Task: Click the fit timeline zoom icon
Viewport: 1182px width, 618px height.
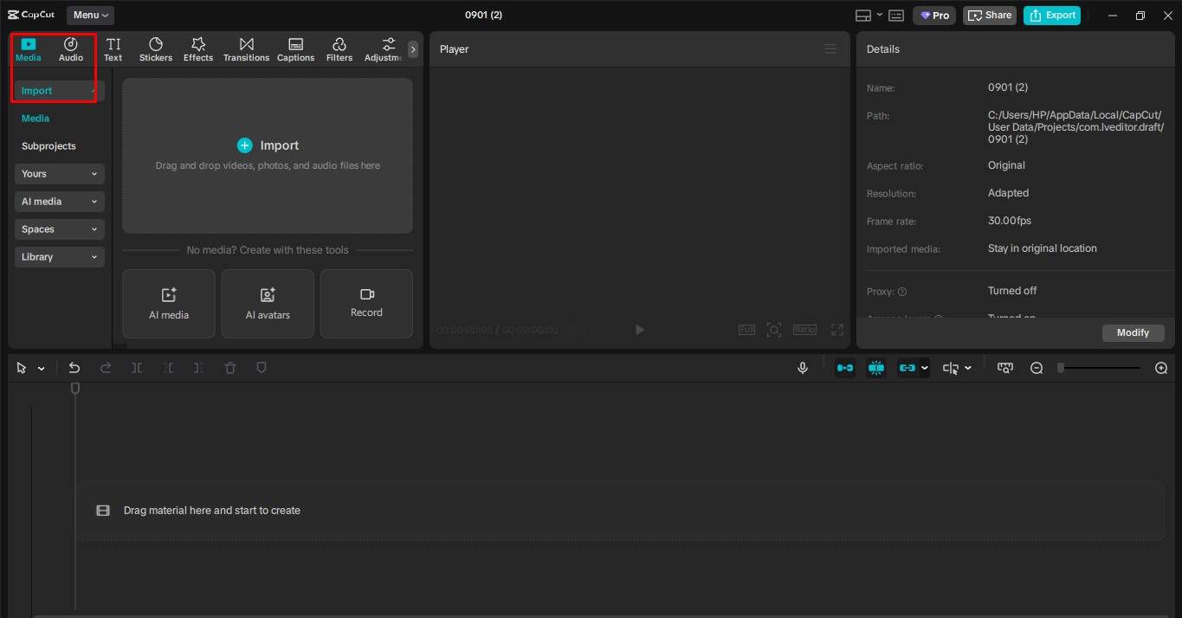Action: (1005, 368)
